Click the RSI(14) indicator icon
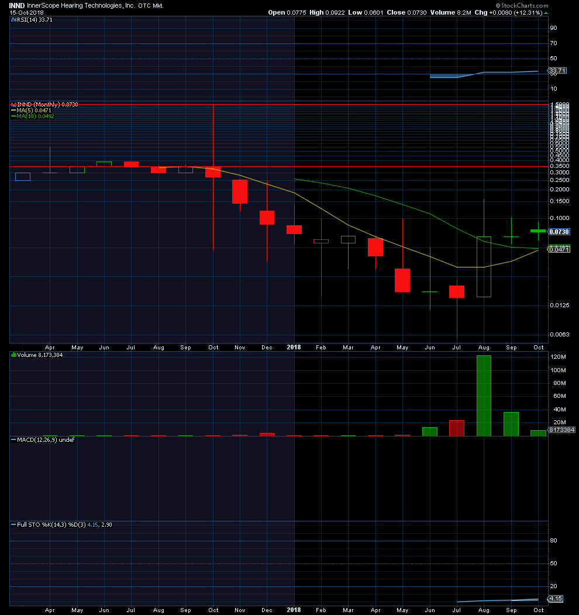Screen dimensions: 579x615 tap(13, 20)
